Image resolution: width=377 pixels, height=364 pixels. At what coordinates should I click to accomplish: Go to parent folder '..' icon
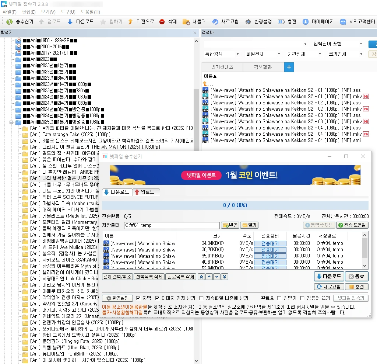[205, 84]
